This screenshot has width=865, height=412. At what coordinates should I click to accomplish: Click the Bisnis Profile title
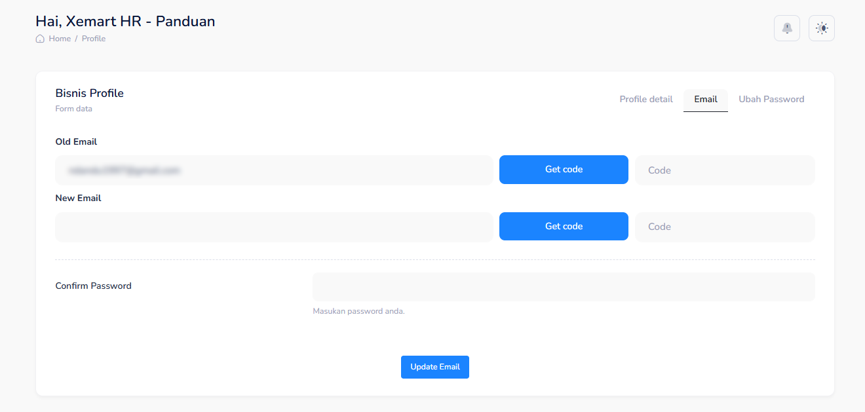(89, 93)
